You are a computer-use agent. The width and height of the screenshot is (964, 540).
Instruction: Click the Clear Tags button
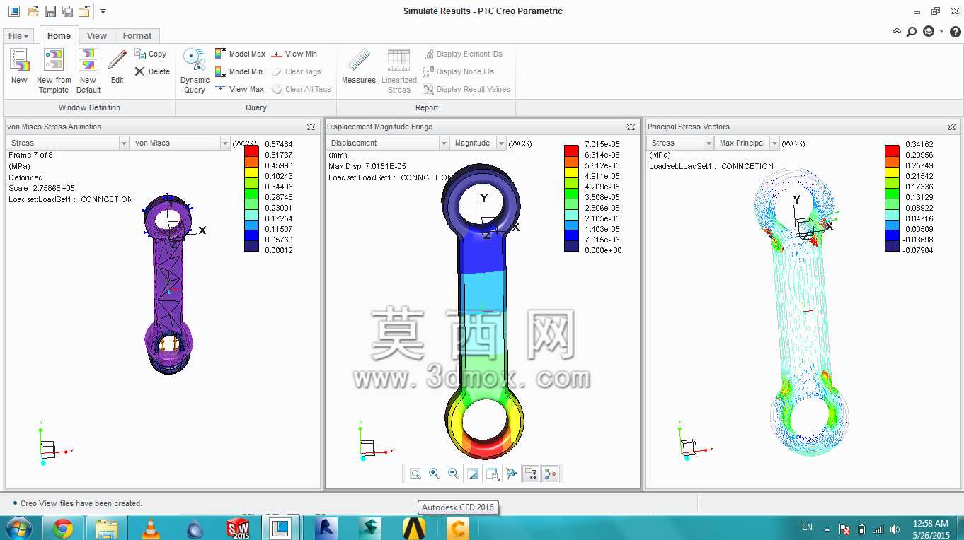(297, 71)
